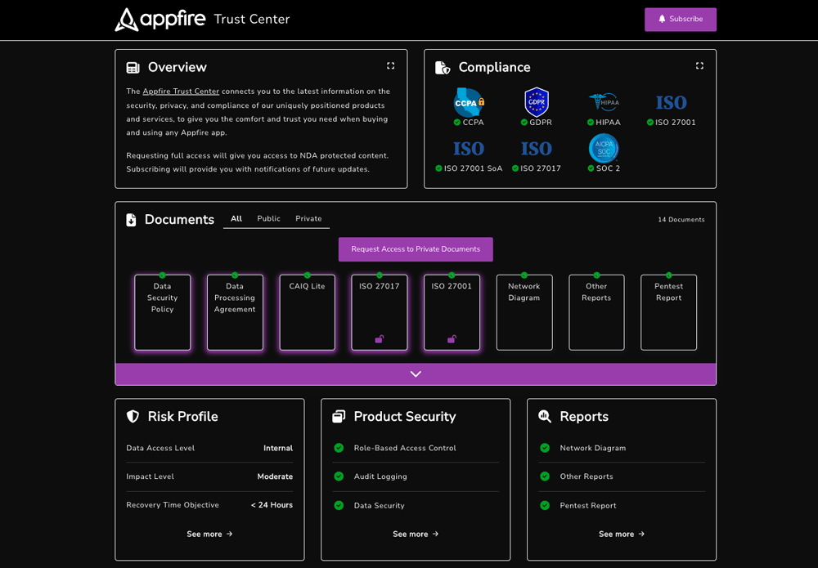Click the Compliance section shield-document icon

443,68
